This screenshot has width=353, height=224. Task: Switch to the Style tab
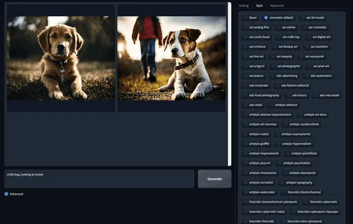tap(259, 5)
